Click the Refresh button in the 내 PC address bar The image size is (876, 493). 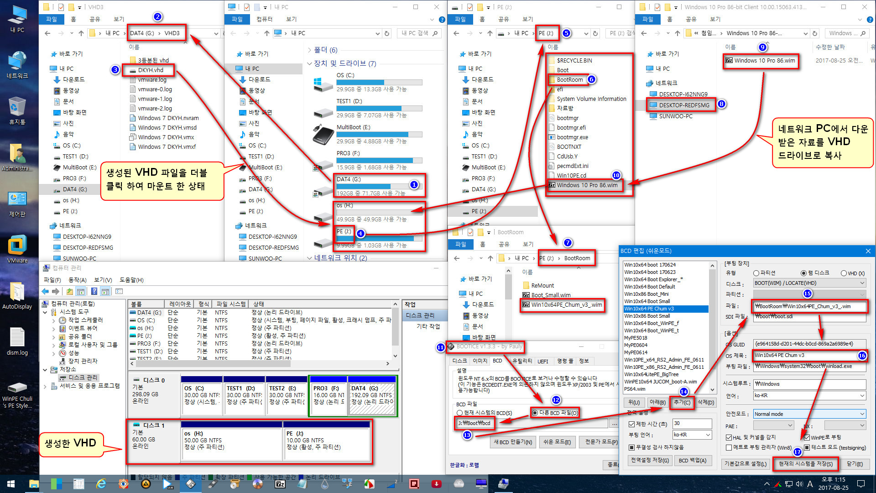pyautogui.click(x=387, y=33)
